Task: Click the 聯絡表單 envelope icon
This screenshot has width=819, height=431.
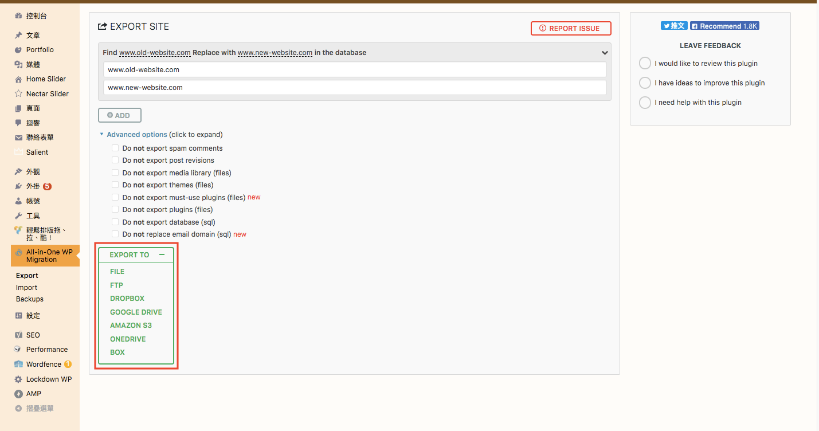Action: pos(18,138)
